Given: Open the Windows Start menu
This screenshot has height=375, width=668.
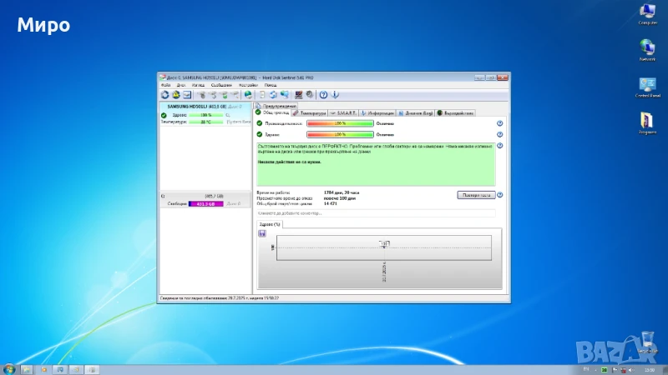Looking at the screenshot, I should (x=9, y=368).
